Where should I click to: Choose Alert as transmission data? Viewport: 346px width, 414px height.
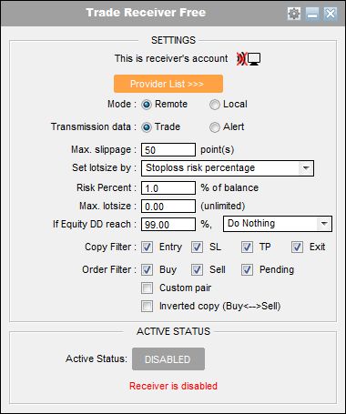[215, 127]
